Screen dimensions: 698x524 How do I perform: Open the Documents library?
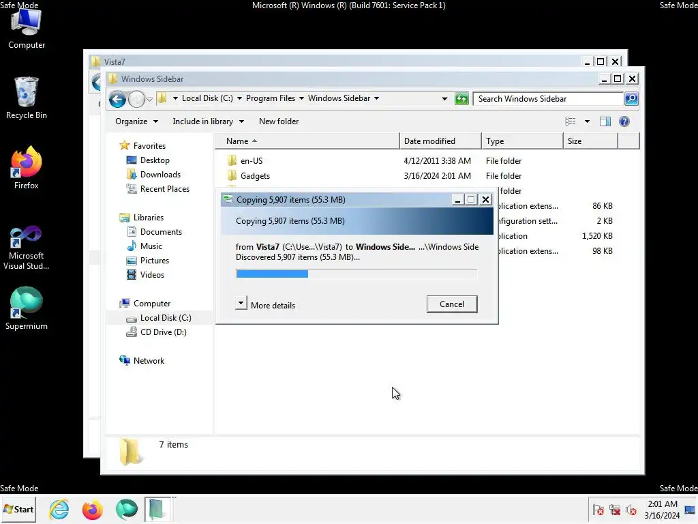point(161,232)
